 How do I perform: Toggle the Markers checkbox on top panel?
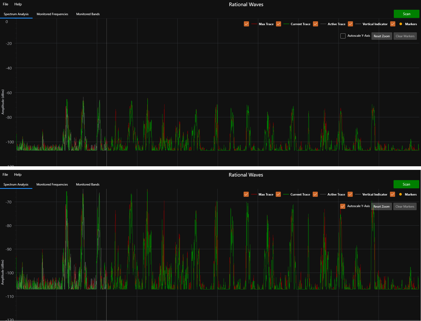(x=392, y=24)
